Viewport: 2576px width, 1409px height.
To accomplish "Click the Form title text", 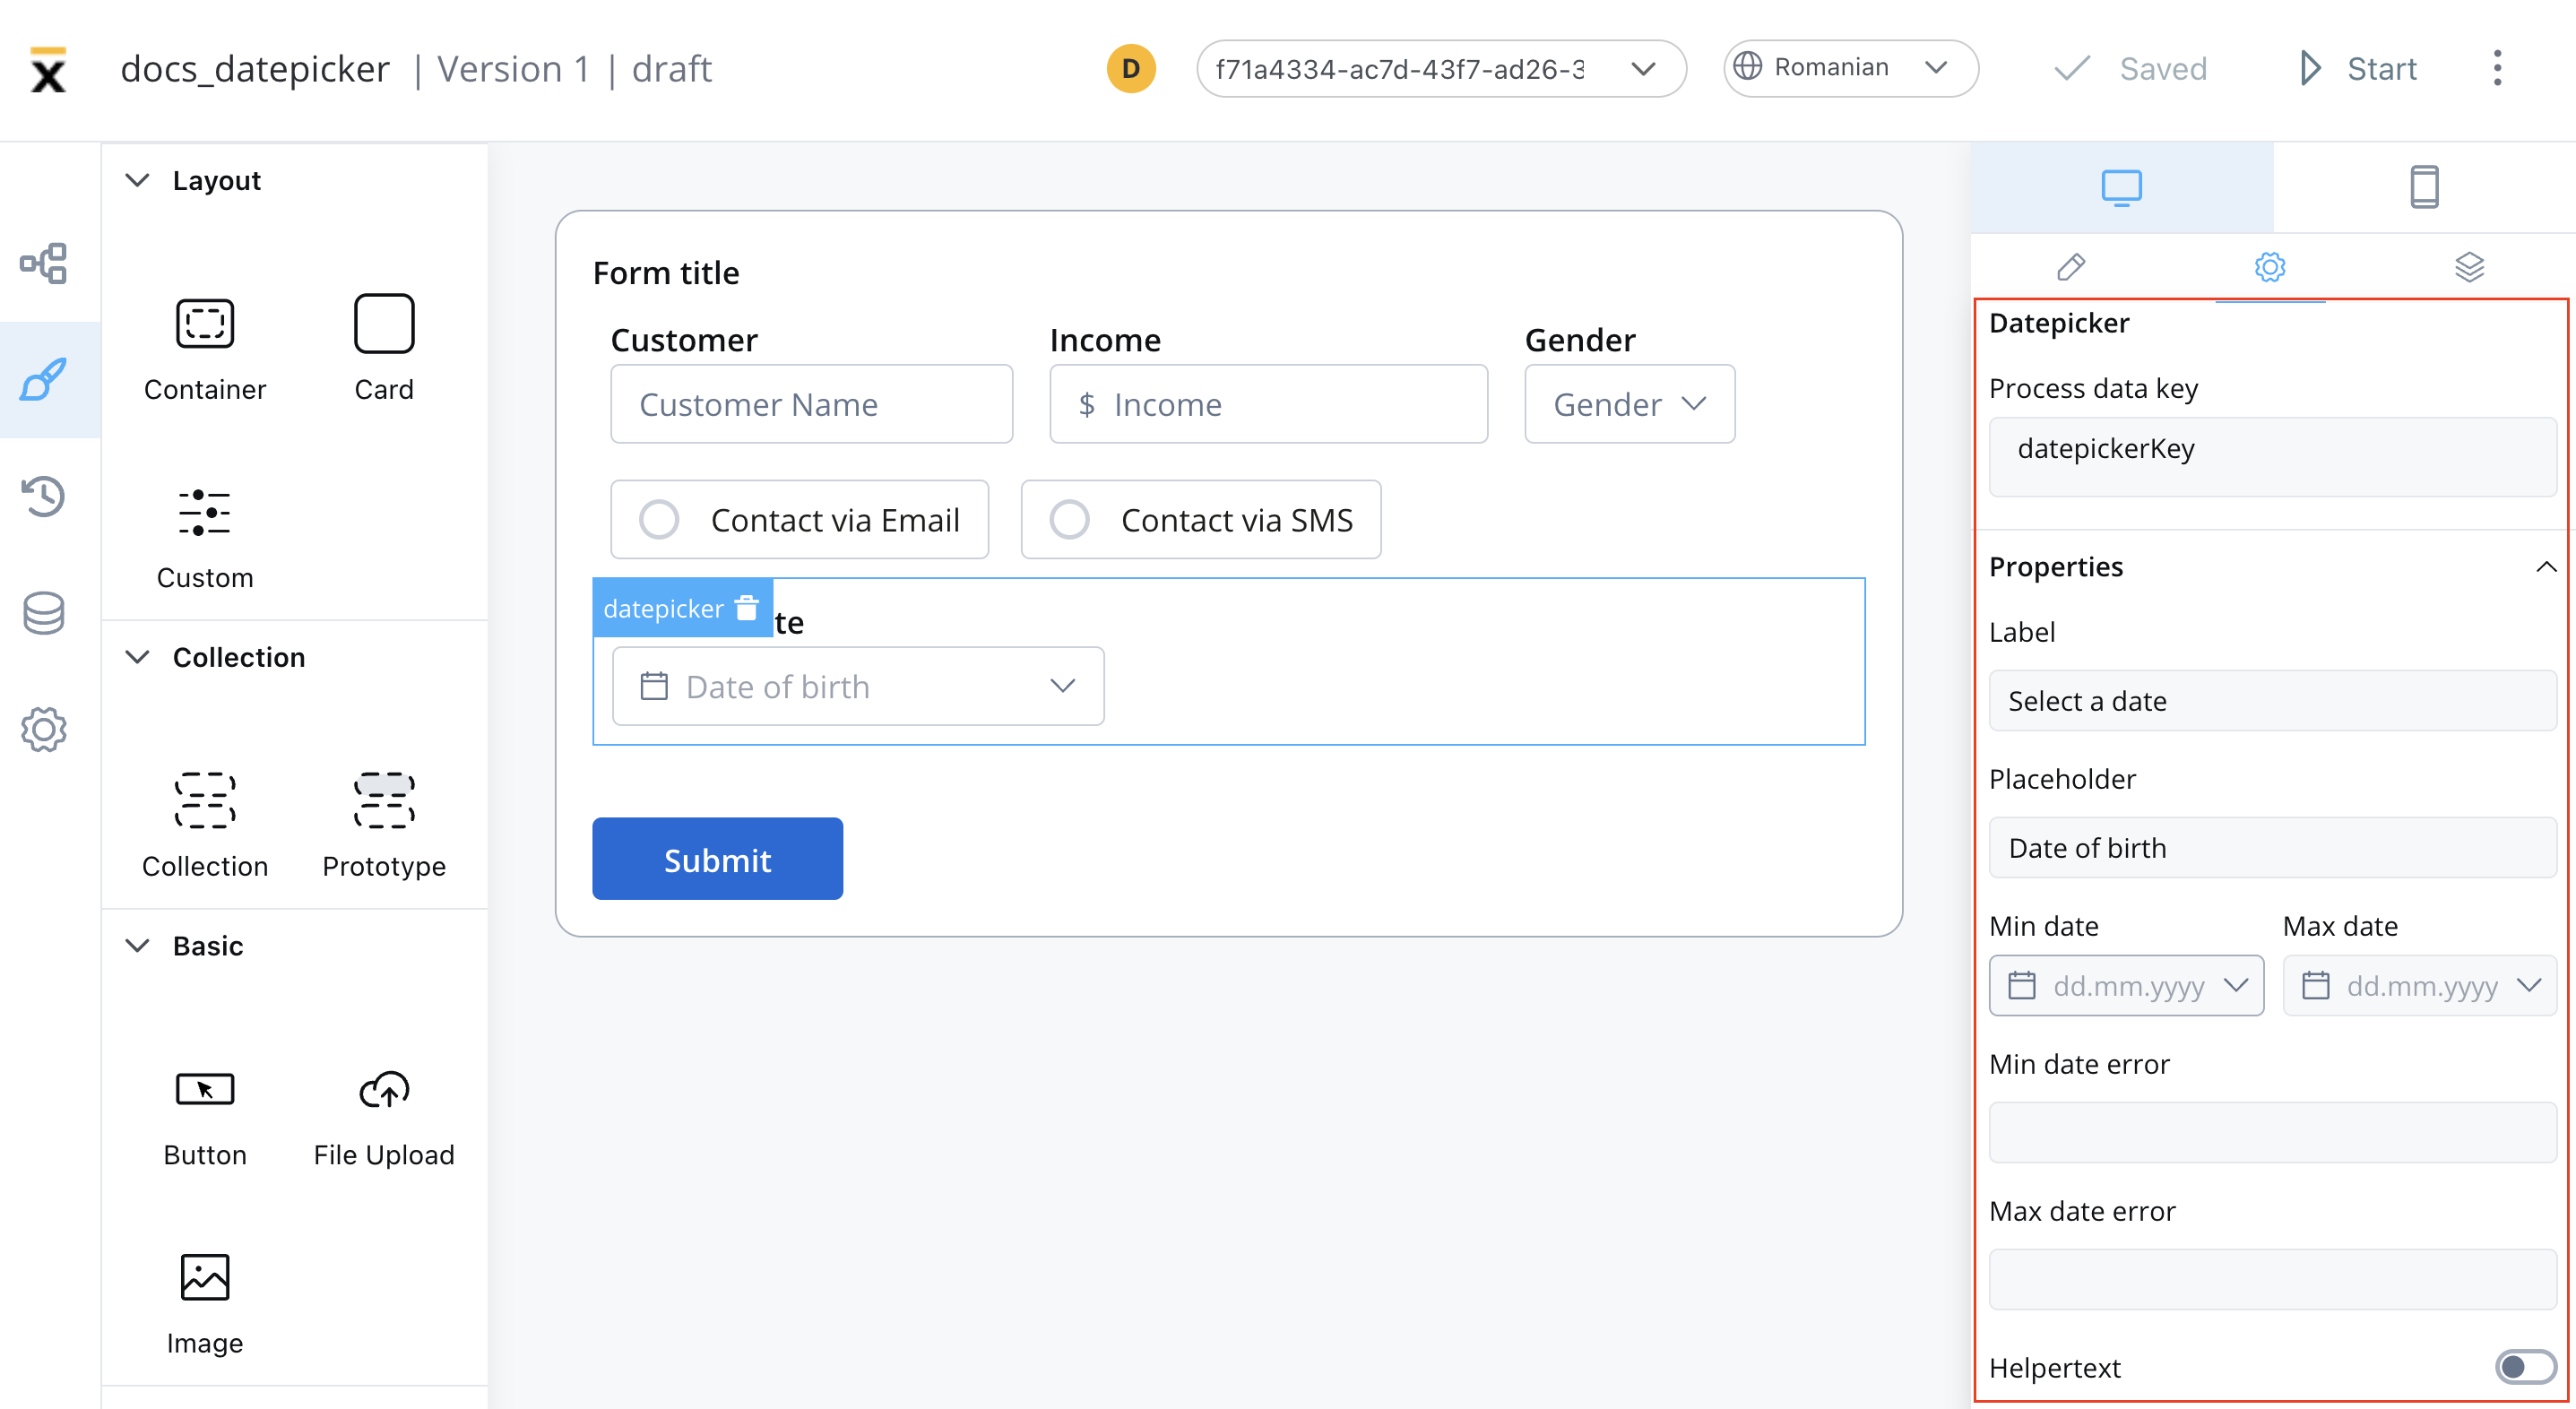I will point(666,273).
